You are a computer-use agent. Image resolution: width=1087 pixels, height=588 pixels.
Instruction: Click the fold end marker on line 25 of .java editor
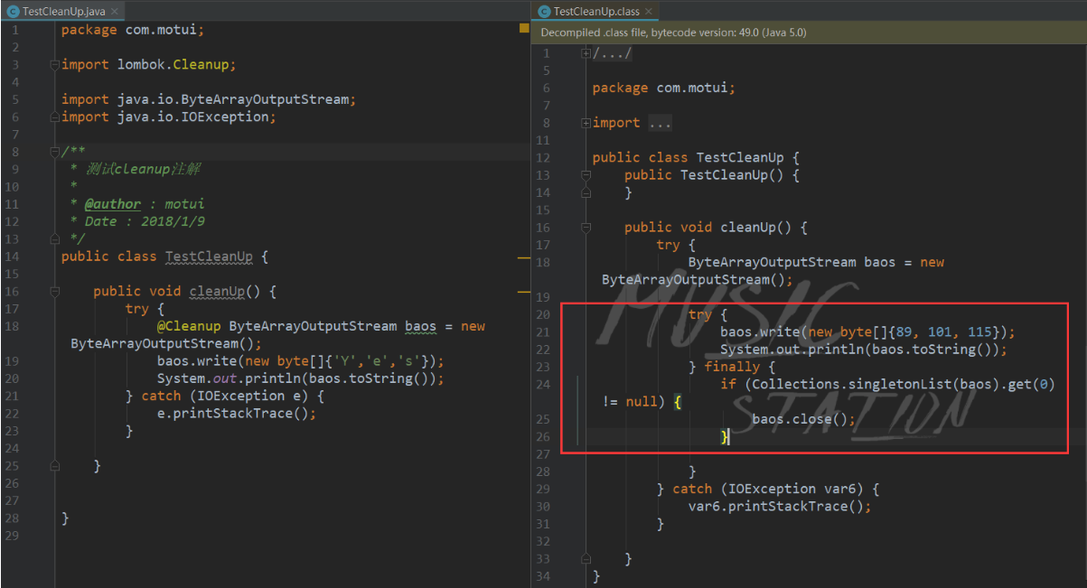pos(55,466)
